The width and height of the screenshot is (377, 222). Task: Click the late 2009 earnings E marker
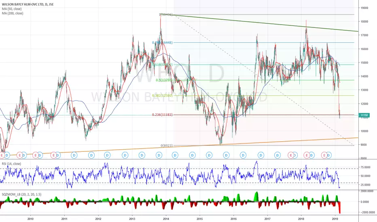pos(19,155)
